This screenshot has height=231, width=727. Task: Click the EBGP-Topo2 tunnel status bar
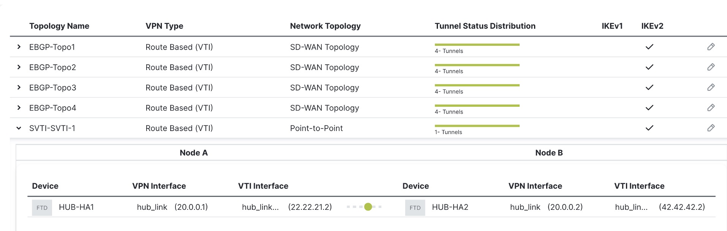point(477,65)
